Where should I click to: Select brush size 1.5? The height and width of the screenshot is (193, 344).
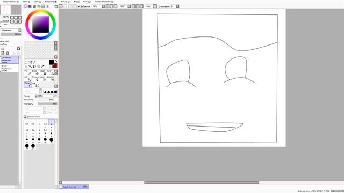(45, 123)
